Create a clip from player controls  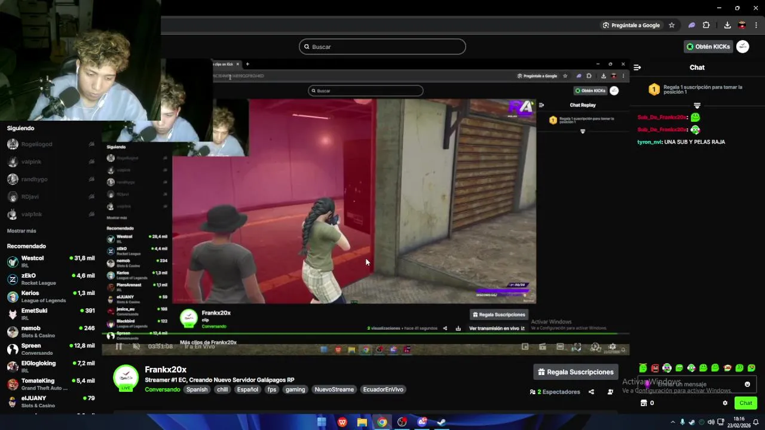coord(543,346)
